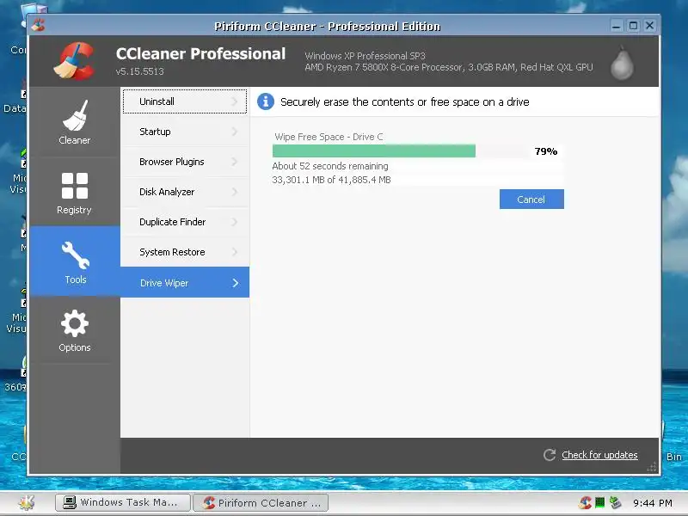
Task: Minimize the CCleaner window
Action: tap(617, 26)
